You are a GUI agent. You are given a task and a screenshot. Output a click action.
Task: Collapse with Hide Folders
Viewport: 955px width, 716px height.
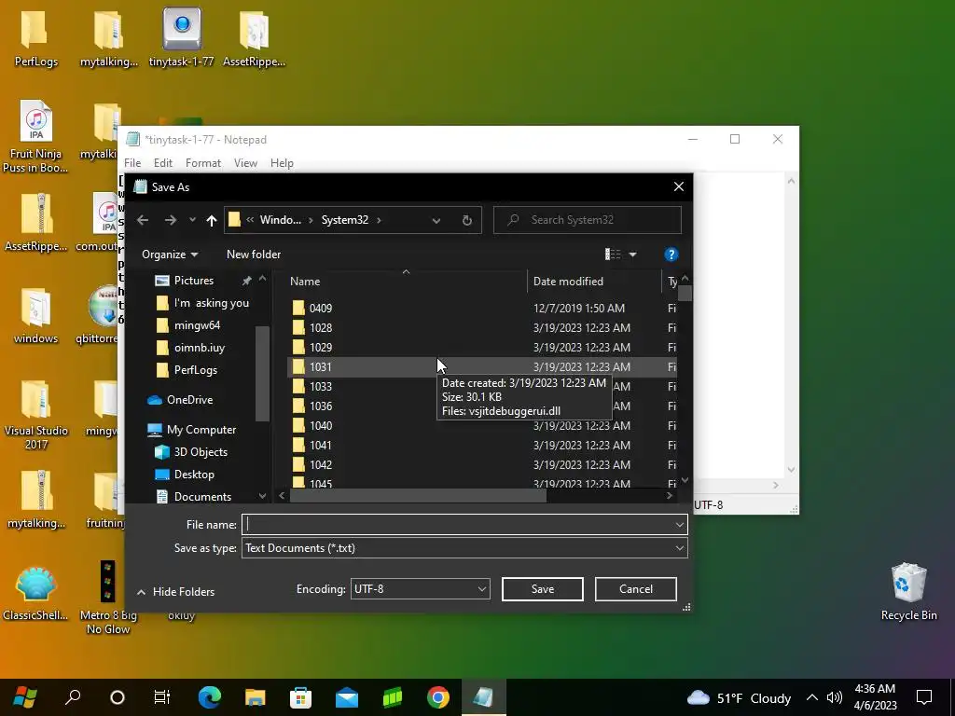click(x=176, y=592)
